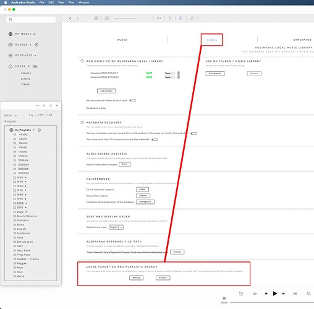Skip to the previous track

(x=266, y=294)
